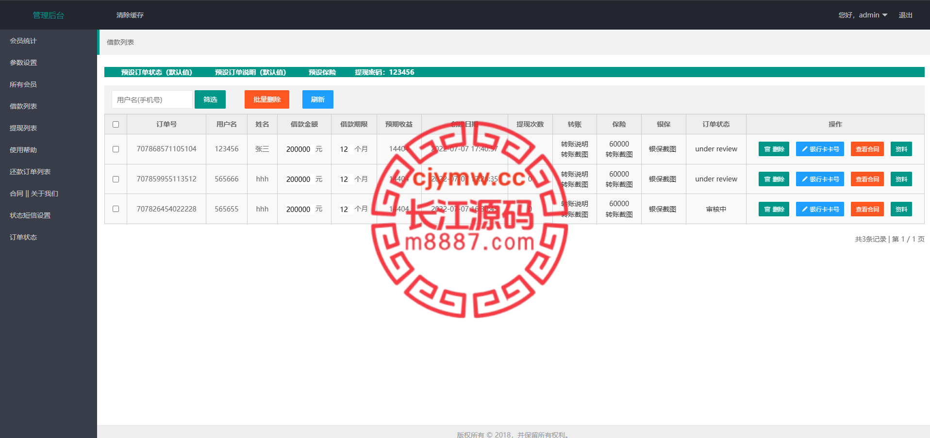Open 状态短信设置 in sidebar
Image resolution: width=930 pixels, height=438 pixels.
pos(30,215)
